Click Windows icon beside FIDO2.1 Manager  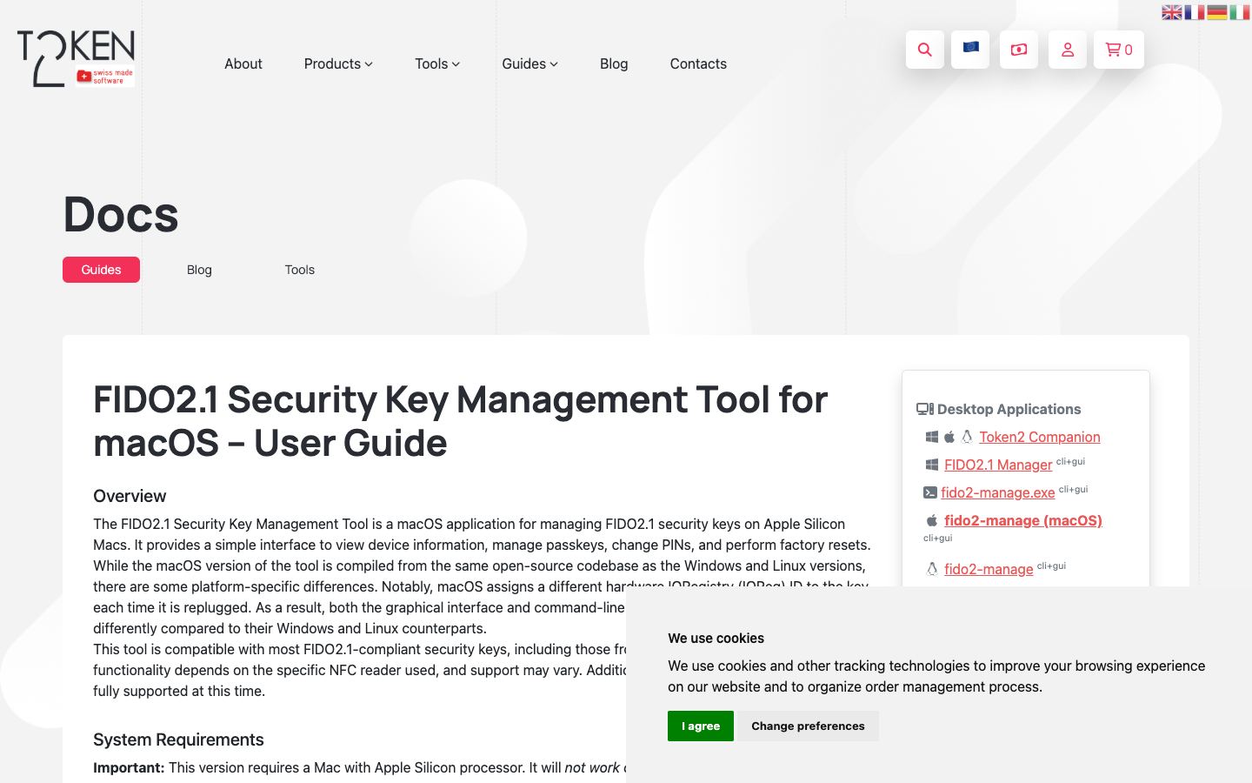tap(932, 465)
